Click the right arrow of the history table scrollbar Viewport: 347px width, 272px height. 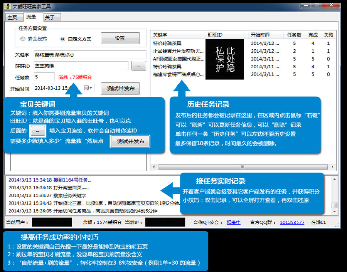[x=334, y=167]
